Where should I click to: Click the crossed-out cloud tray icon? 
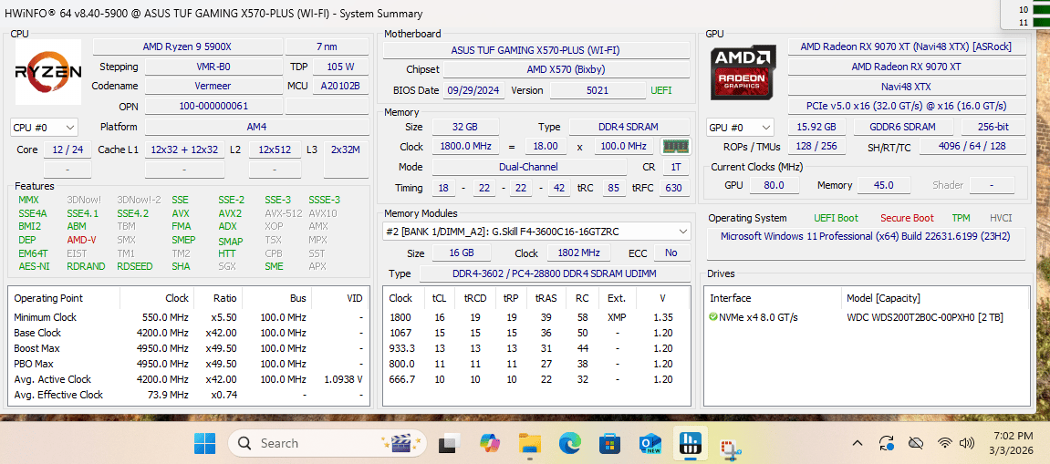(x=916, y=442)
